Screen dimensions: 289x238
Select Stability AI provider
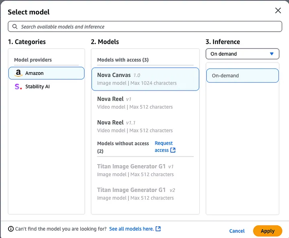[x=47, y=87]
